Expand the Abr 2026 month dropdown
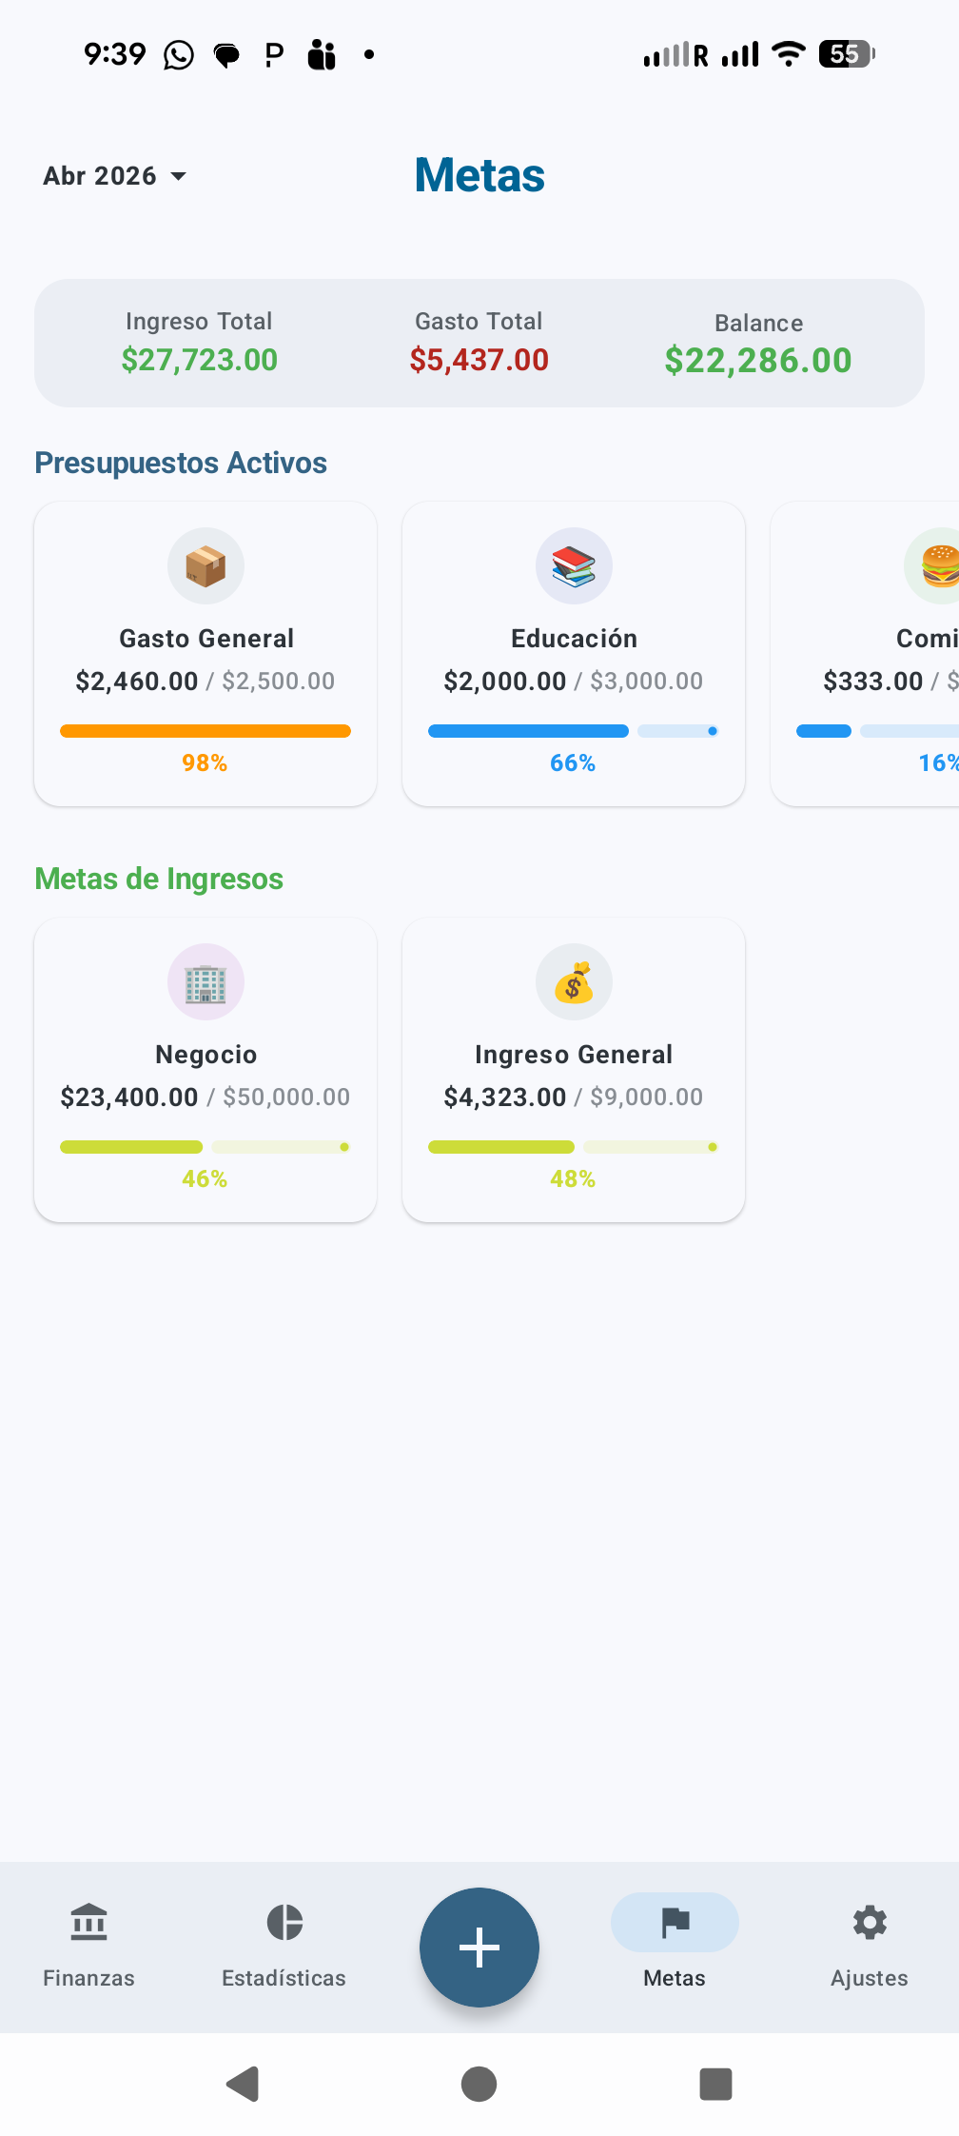Screen dimensions: 959x2136 tap(115, 176)
